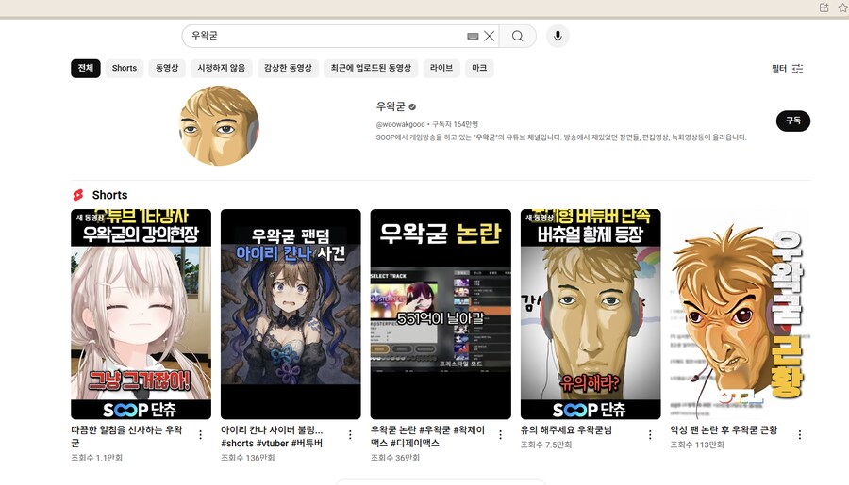Subscribe with the 구독 button
The width and height of the screenshot is (849, 485).
coord(792,121)
